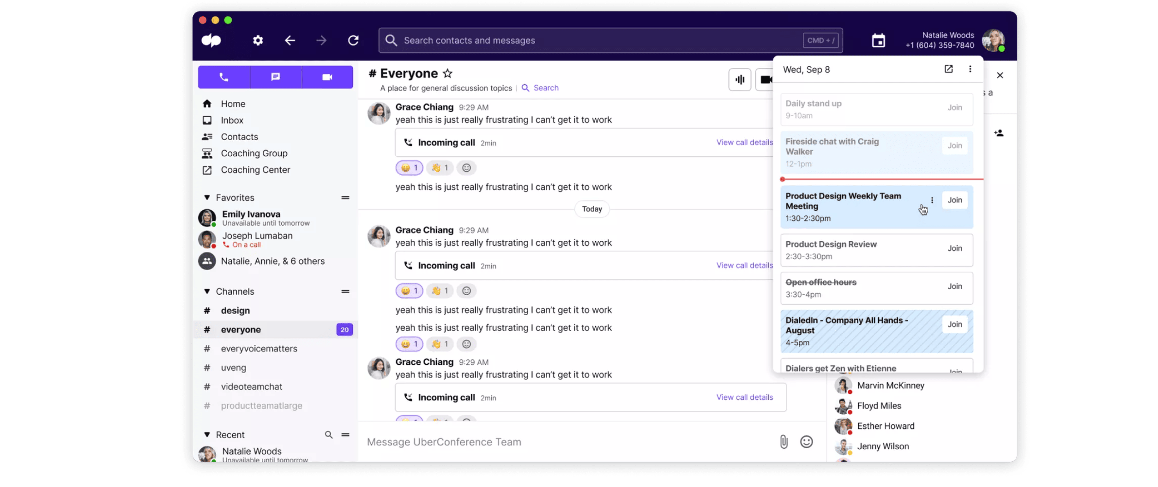Screen dimensions: 1158x487
Task: Open Channels section menu handle
Action: pyautogui.click(x=345, y=291)
